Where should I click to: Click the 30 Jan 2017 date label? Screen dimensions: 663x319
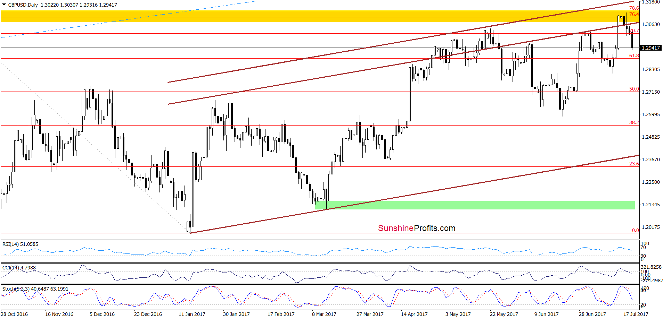pyautogui.click(x=236, y=314)
